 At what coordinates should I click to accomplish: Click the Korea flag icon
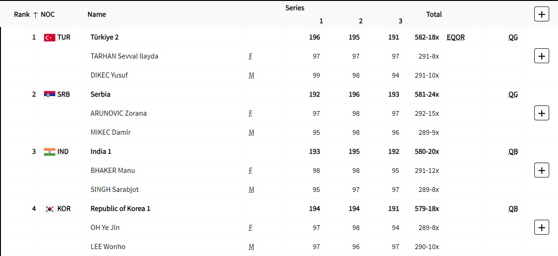pos(50,209)
